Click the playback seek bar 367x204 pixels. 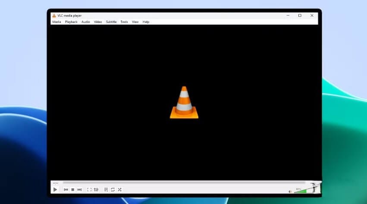tap(181, 183)
